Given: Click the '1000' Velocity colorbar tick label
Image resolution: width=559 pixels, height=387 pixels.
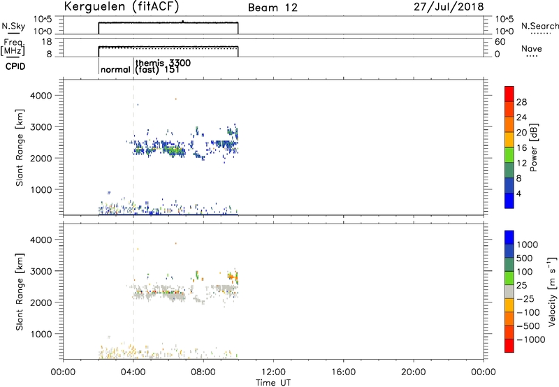Looking at the screenshot, I should coord(527,244).
